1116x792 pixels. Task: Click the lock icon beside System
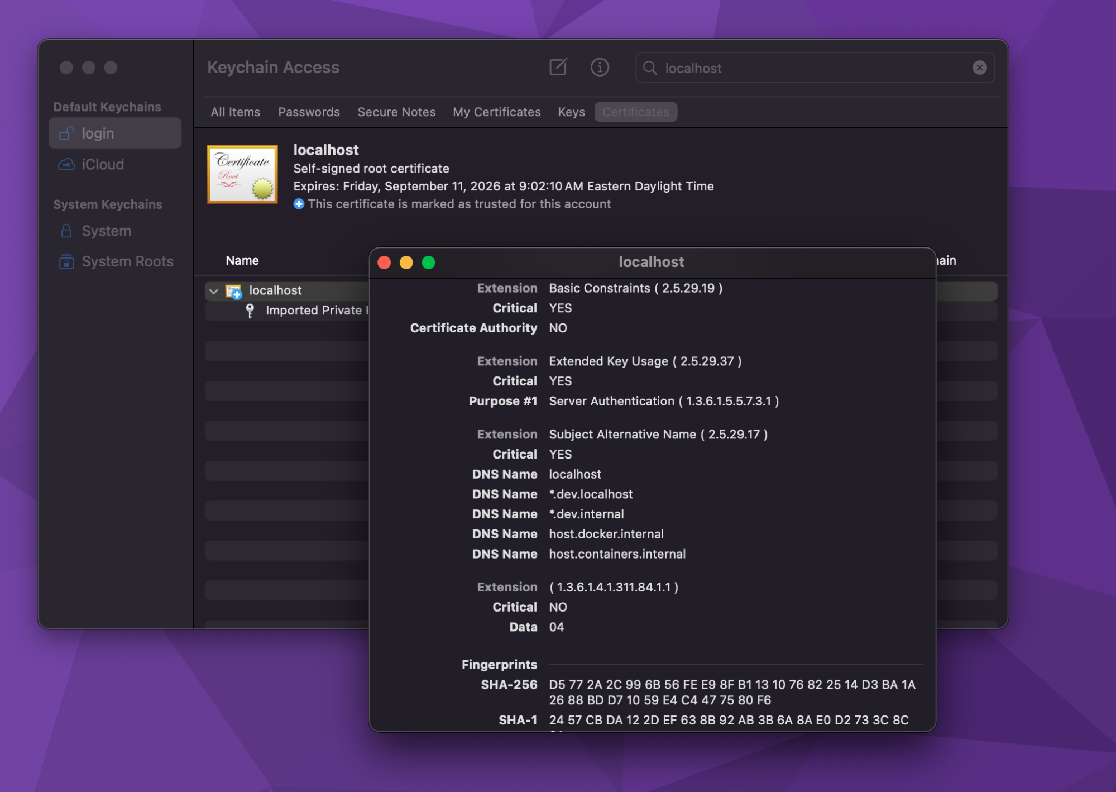66,231
